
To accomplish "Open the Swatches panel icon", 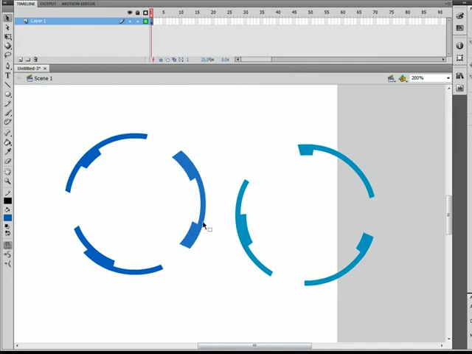I will (x=459, y=28).
